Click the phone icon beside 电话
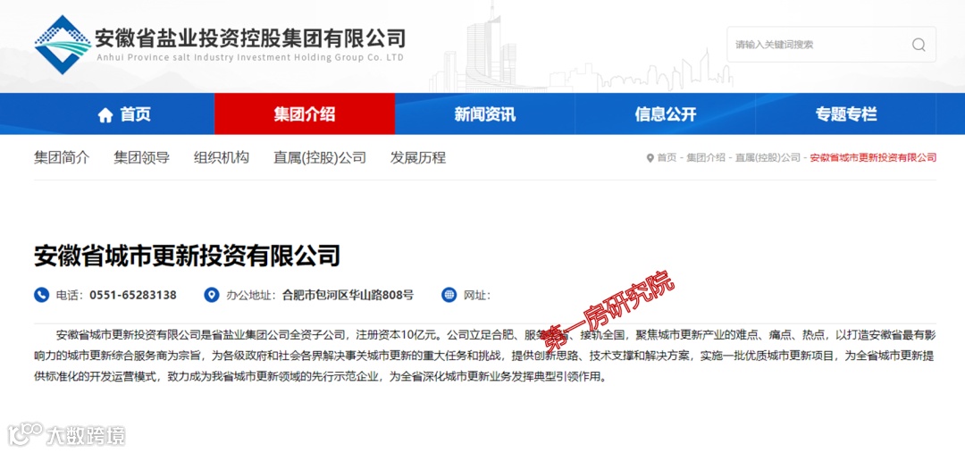The width and height of the screenshot is (965, 453). [x=41, y=295]
